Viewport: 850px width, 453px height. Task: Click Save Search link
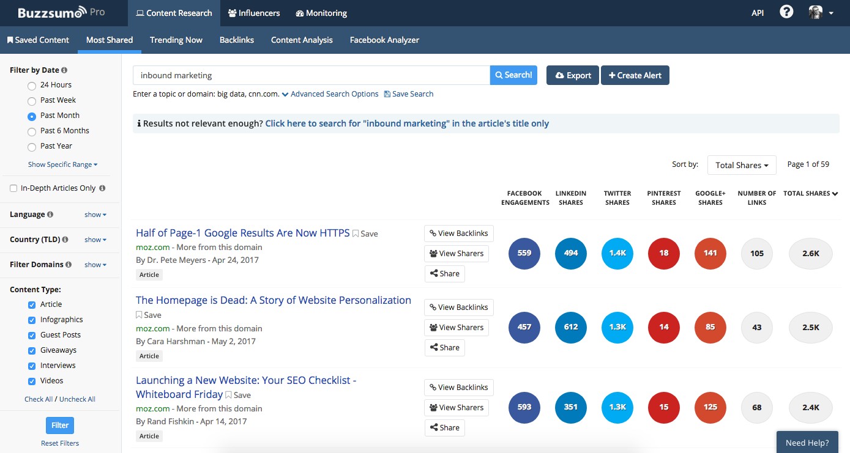409,94
